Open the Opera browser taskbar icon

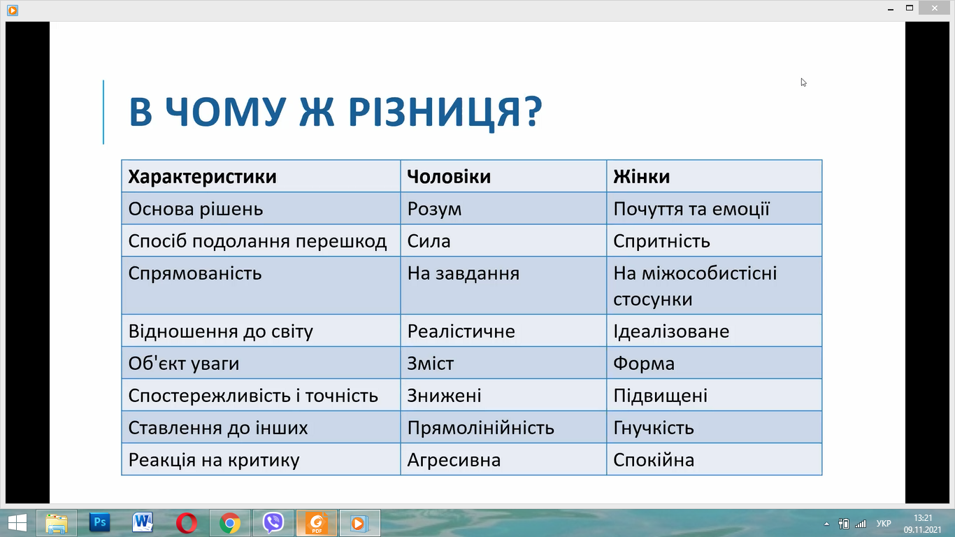[187, 523]
